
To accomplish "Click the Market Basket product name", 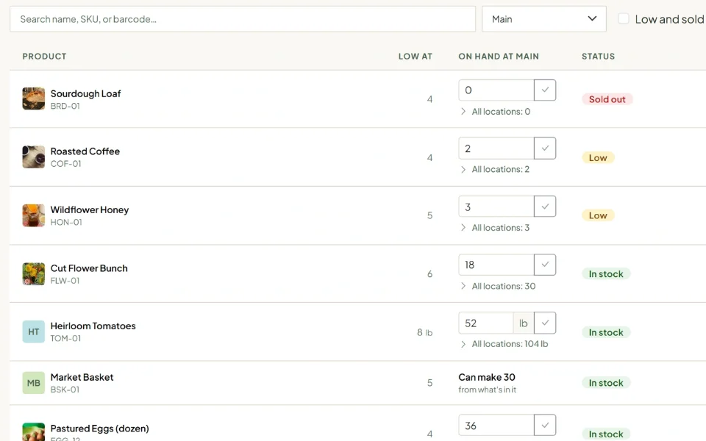I will pos(82,377).
